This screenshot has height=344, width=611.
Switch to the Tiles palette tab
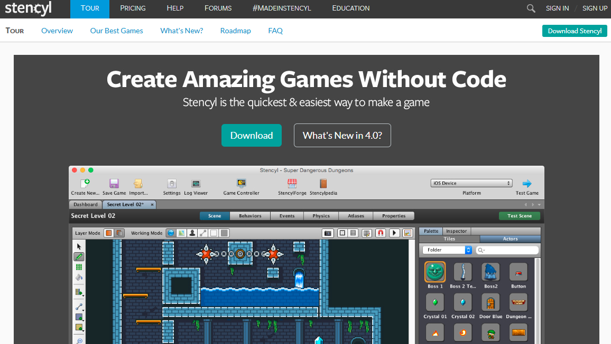click(449, 239)
